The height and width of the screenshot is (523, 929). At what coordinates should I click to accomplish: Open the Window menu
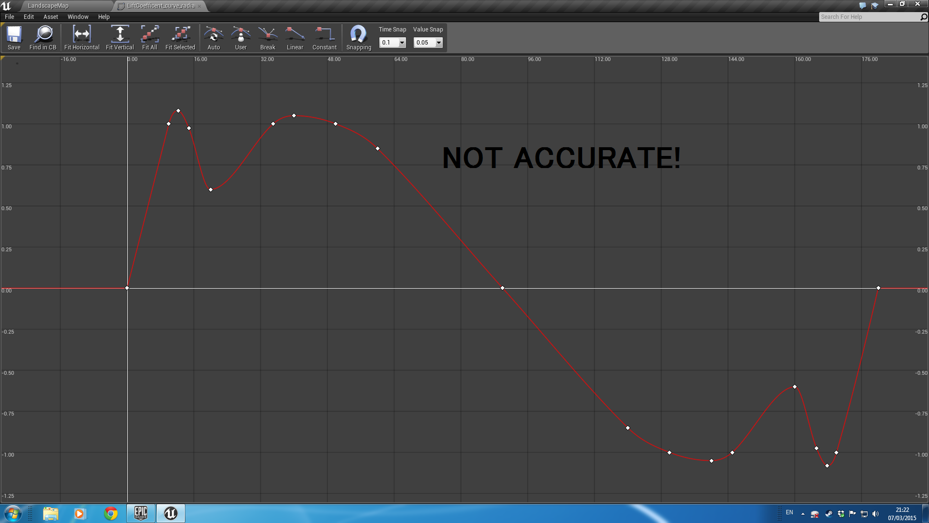coord(78,17)
